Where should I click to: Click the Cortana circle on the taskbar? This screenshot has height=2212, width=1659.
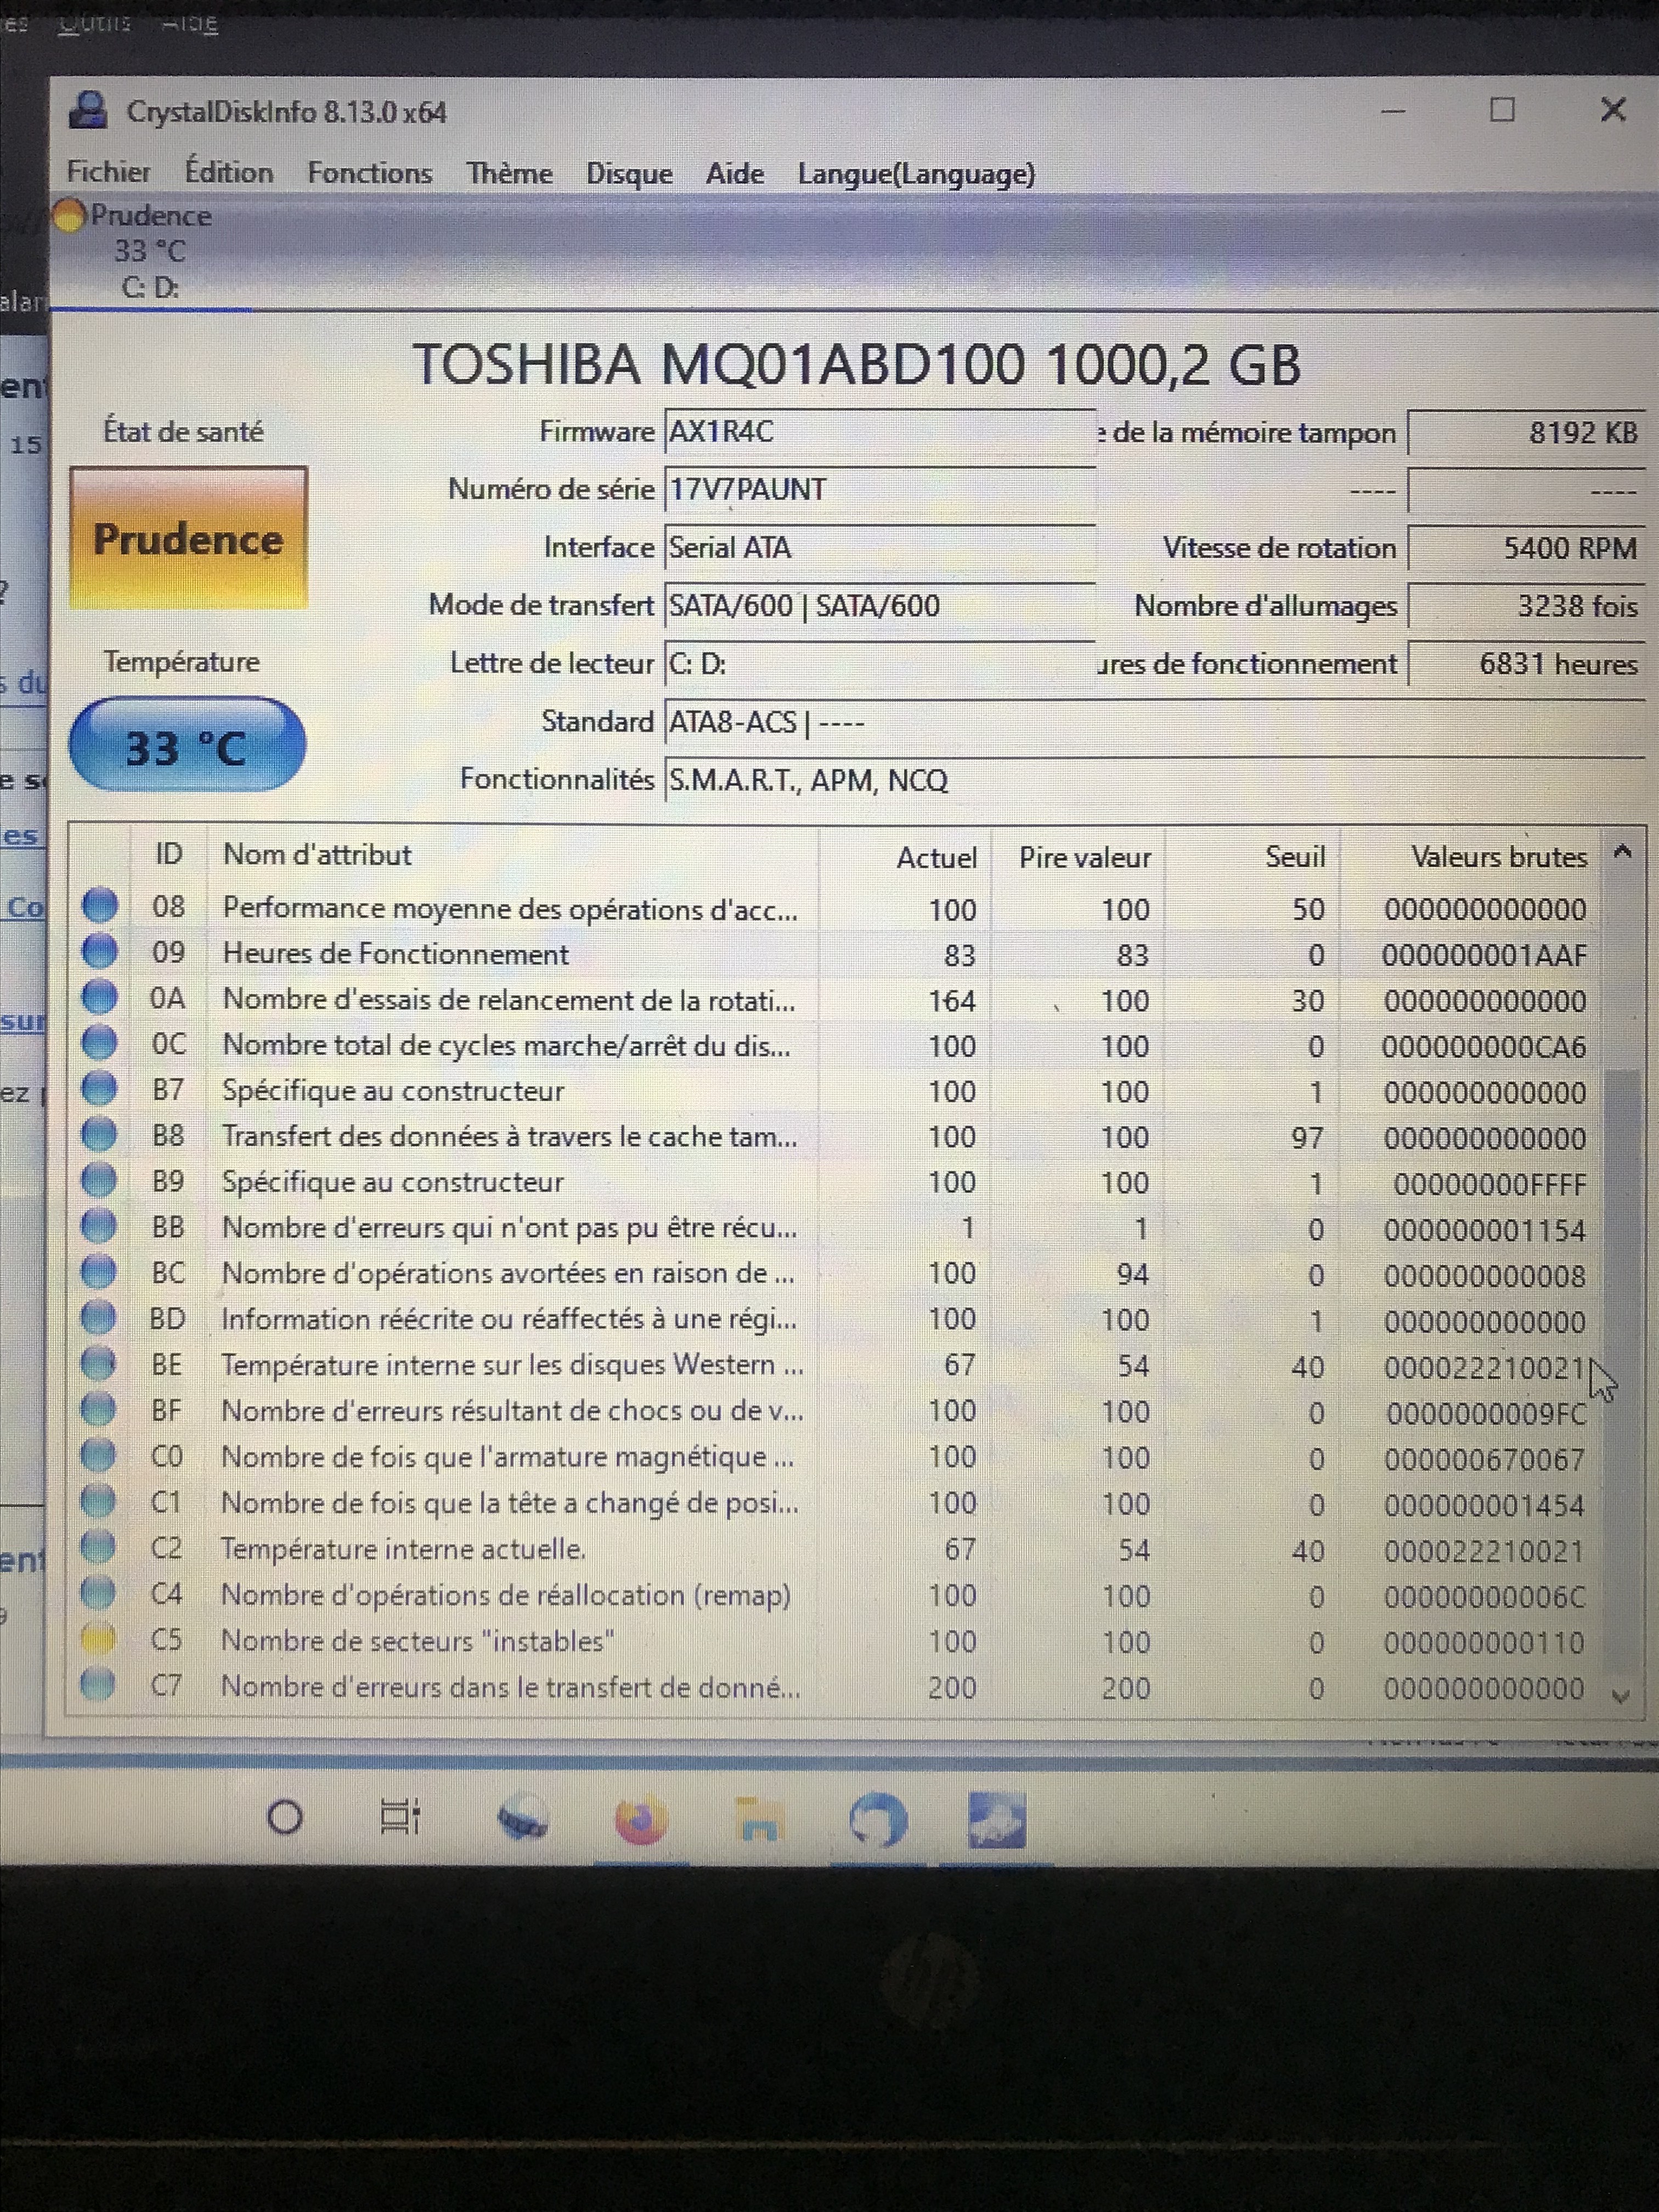point(285,1816)
